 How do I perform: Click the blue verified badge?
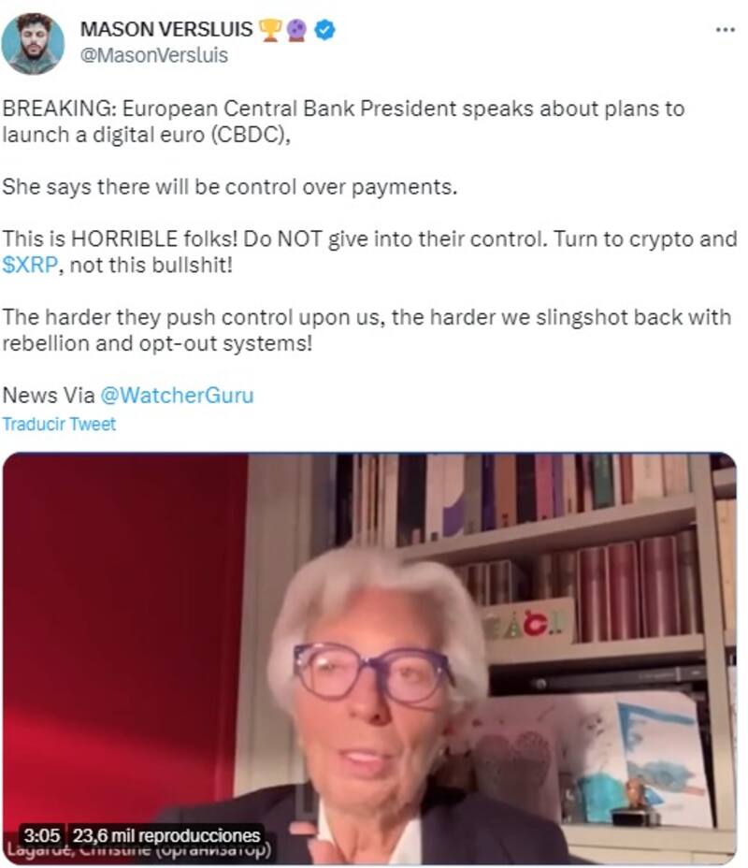324,29
